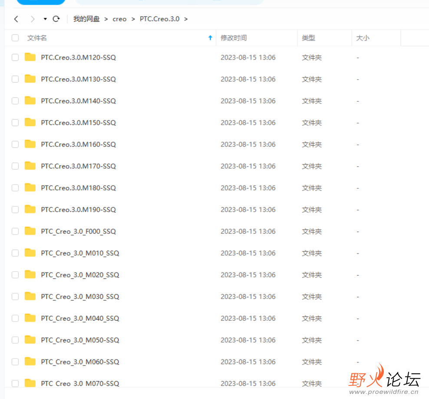Click folder icon of PTC_Creo_3.0_M060-SSQ
This screenshot has height=399, width=429.
tap(30, 361)
